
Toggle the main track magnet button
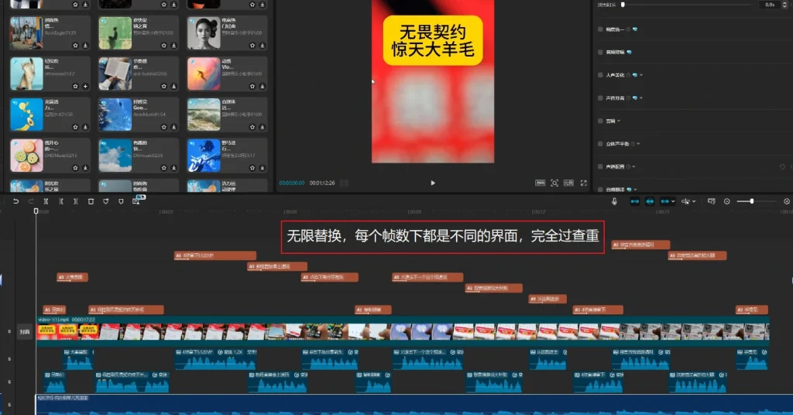[x=635, y=201]
